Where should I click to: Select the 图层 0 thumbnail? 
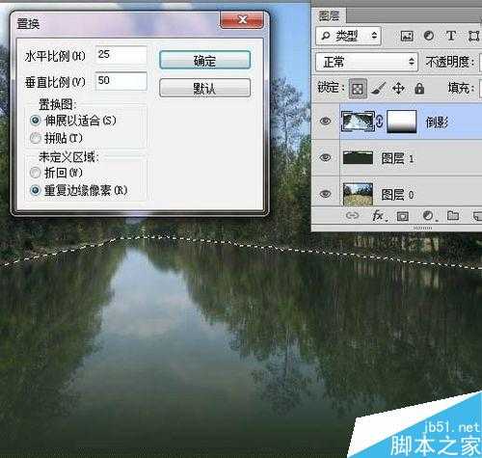click(x=358, y=194)
